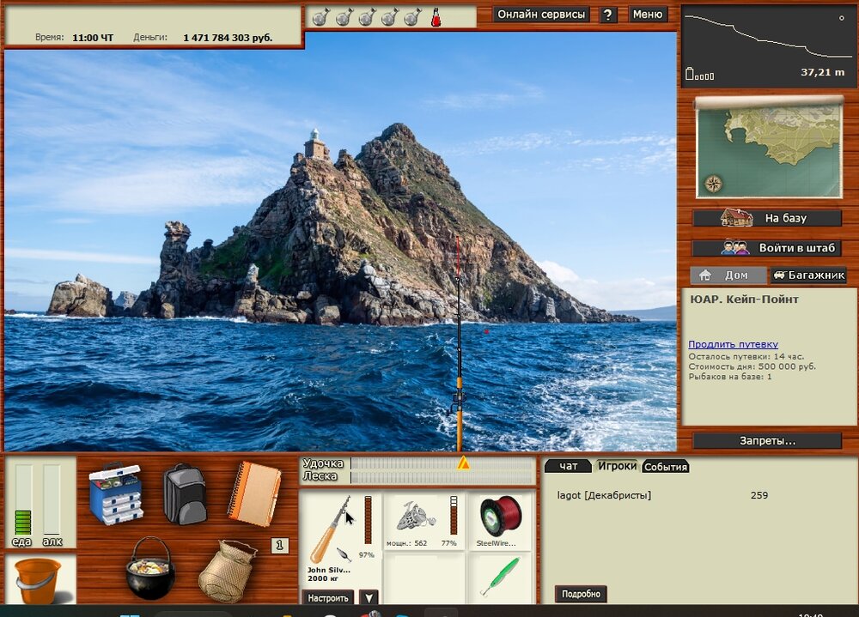This screenshot has width=859, height=617.
Task: Click the red potion flask
Action: (x=436, y=17)
